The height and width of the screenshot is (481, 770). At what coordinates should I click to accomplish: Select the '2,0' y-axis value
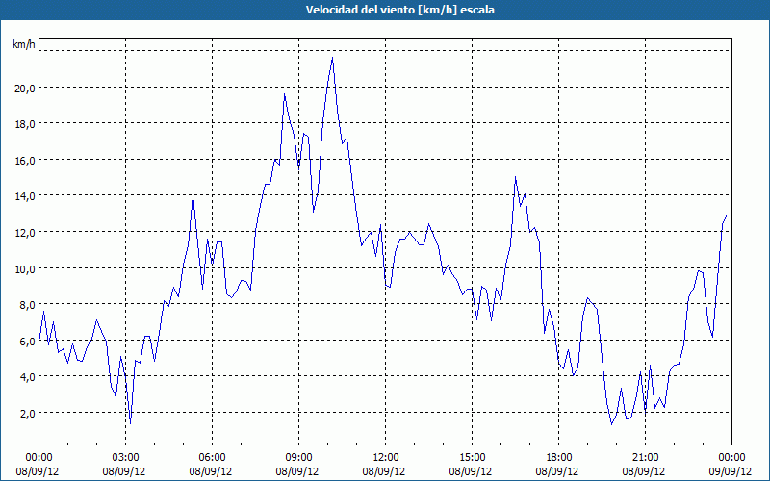tap(28, 414)
